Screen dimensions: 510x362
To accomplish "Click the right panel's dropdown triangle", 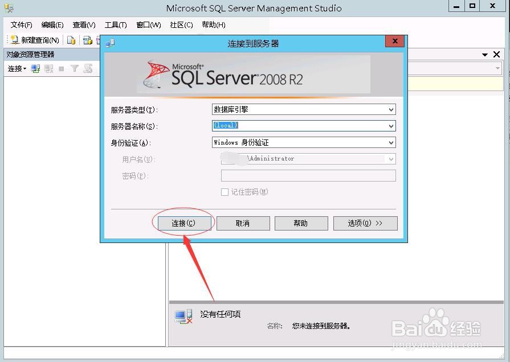I will click(484, 55).
